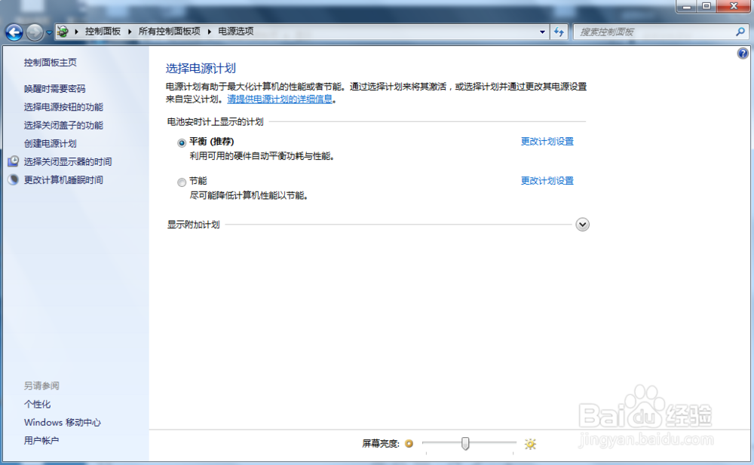The height and width of the screenshot is (465, 754).
Task: Click the magnifier search icon
Action: (740, 32)
